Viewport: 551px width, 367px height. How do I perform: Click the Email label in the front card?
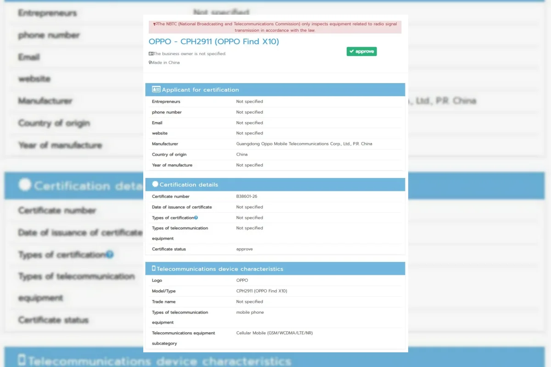[x=157, y=122]
